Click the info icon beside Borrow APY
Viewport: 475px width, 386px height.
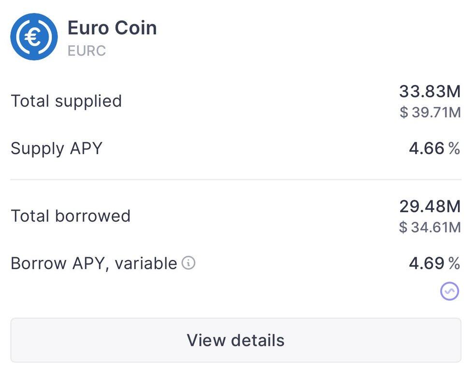(x=188, y=263)
